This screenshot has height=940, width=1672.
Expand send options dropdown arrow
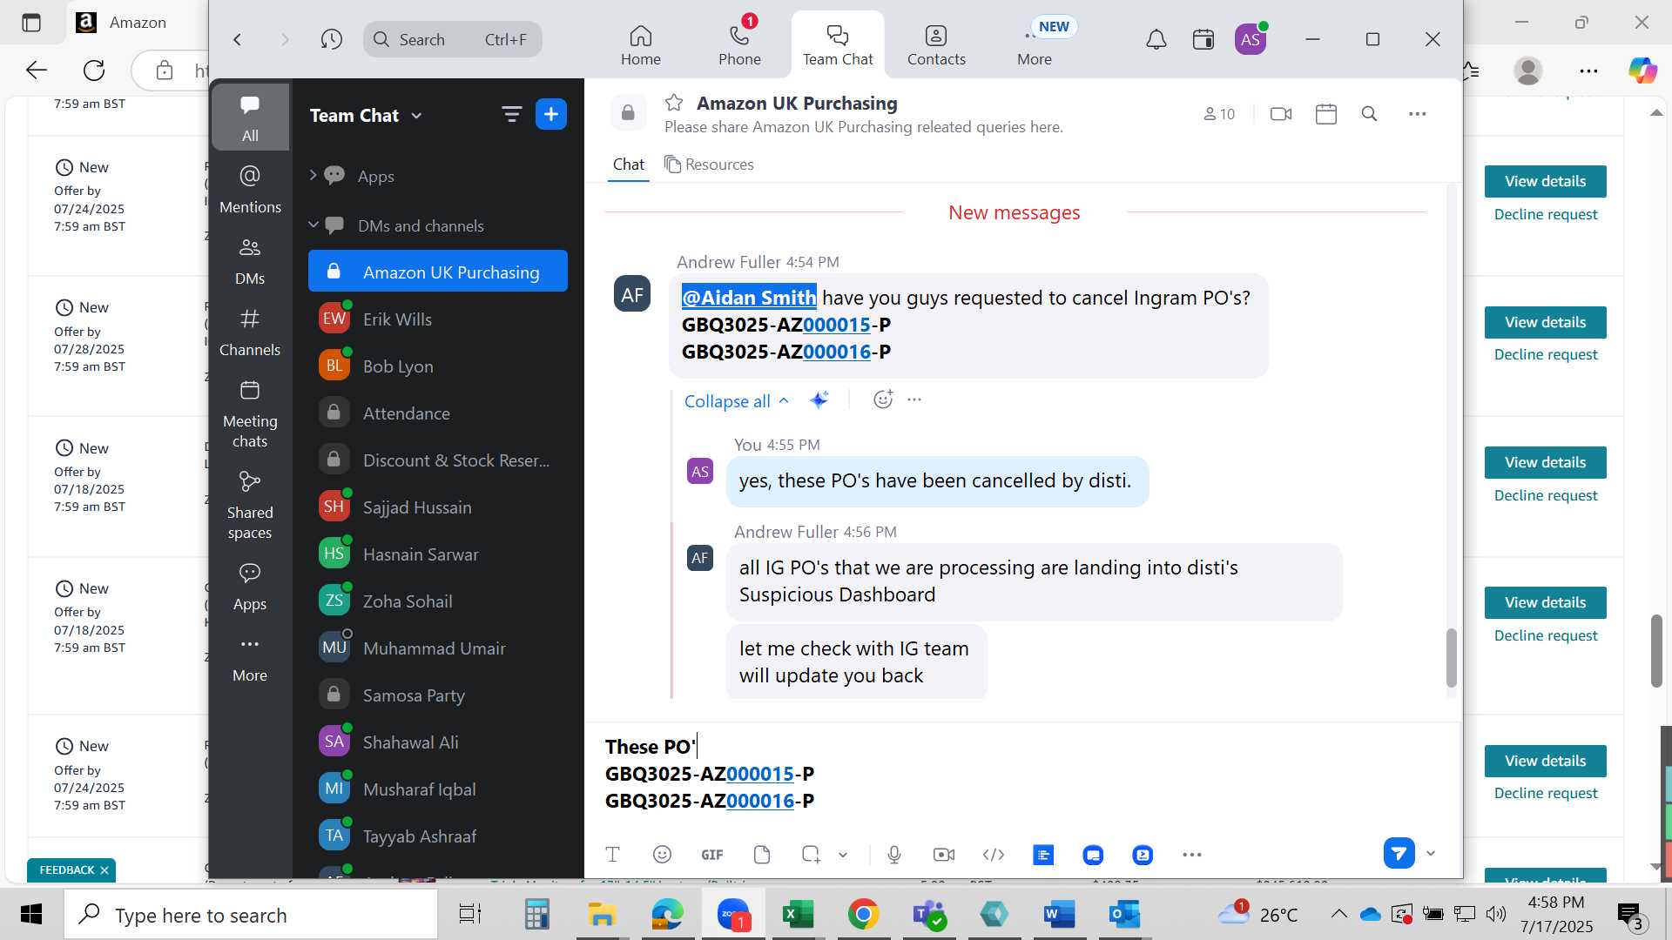[x=1430, y=853]
